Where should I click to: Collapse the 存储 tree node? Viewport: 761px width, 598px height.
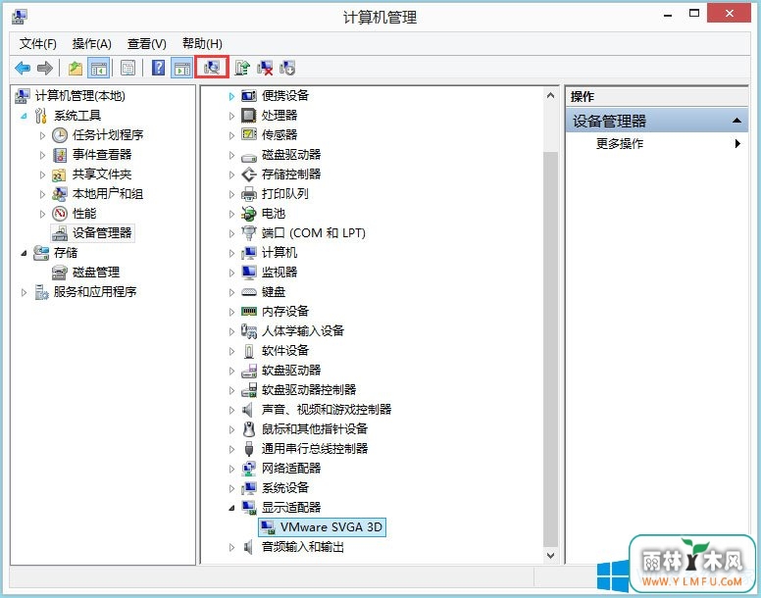point(24,253)
